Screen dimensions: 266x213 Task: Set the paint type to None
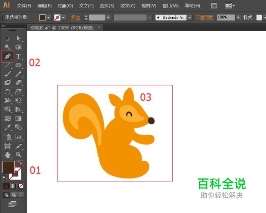21,186
